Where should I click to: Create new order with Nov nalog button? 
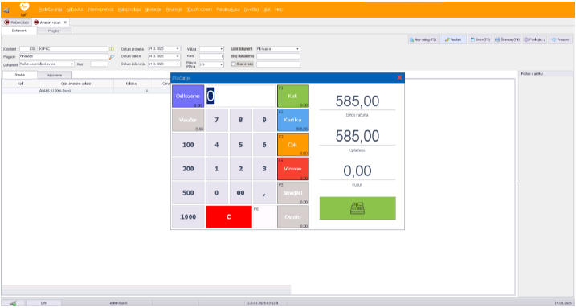point(423,39)
